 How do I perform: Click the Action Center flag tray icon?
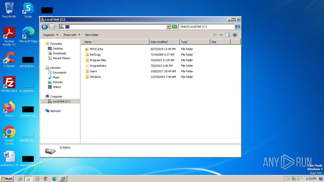[300, 179]
